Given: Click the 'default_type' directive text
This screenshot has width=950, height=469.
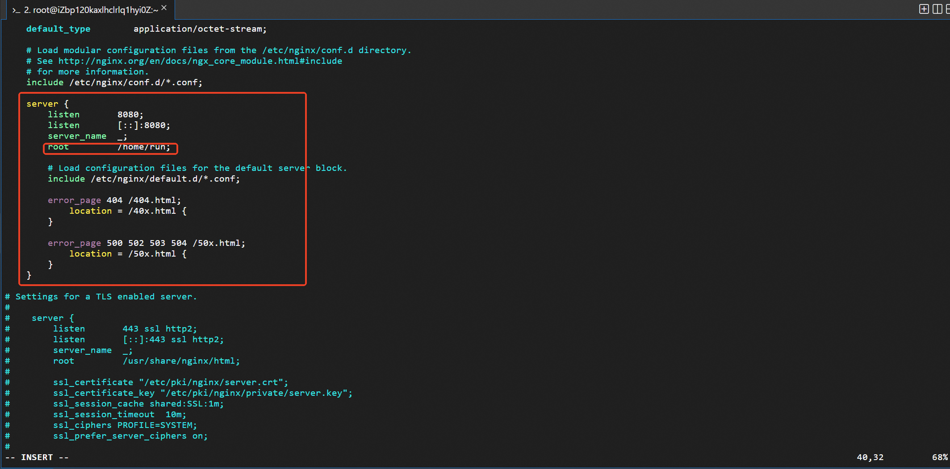Looking at the screenshot, I should point(58,29).
